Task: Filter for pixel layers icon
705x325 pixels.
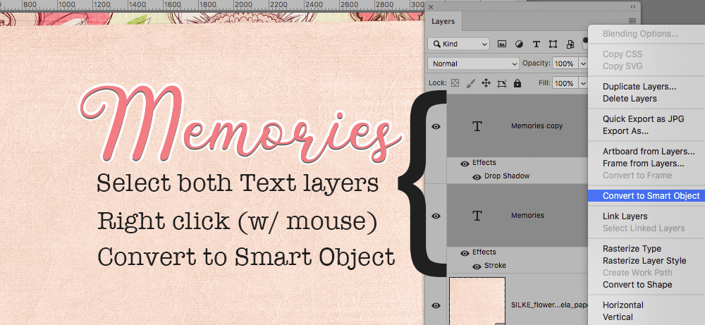Action: 502,44
